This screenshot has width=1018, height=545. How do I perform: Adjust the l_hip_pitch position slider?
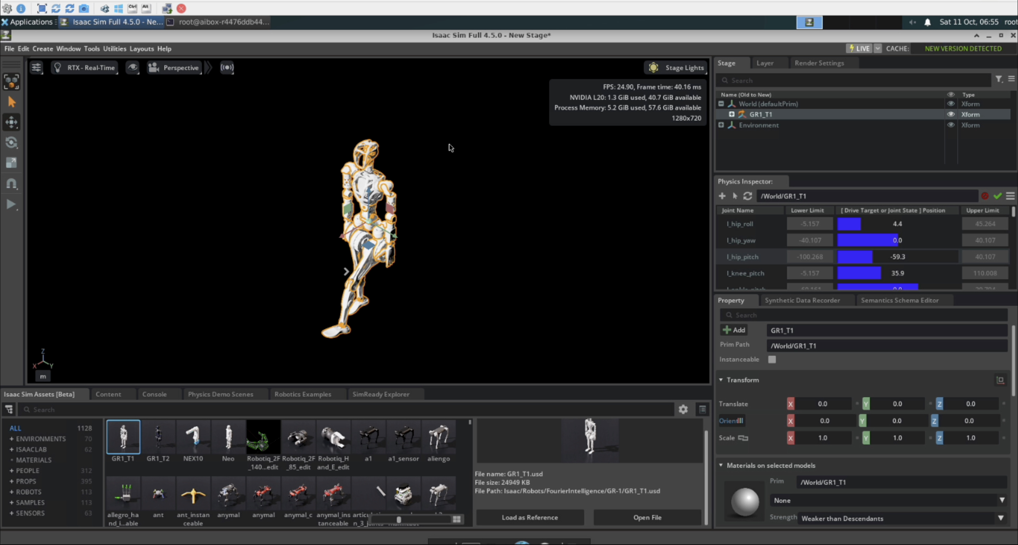point(897,257)
